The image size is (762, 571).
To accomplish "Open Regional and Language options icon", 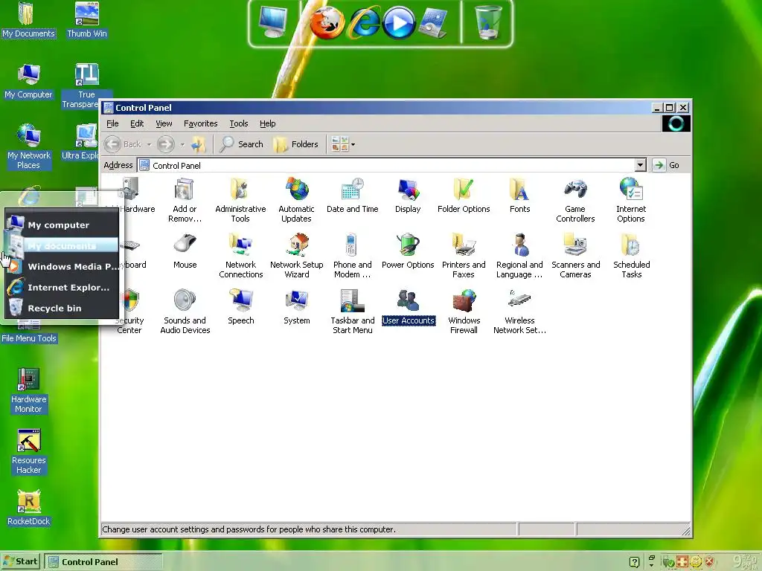I will (519, 256).
